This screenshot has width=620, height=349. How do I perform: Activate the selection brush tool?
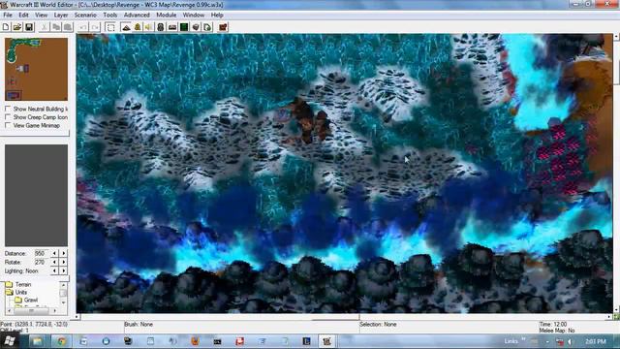(x=110, y=27)
